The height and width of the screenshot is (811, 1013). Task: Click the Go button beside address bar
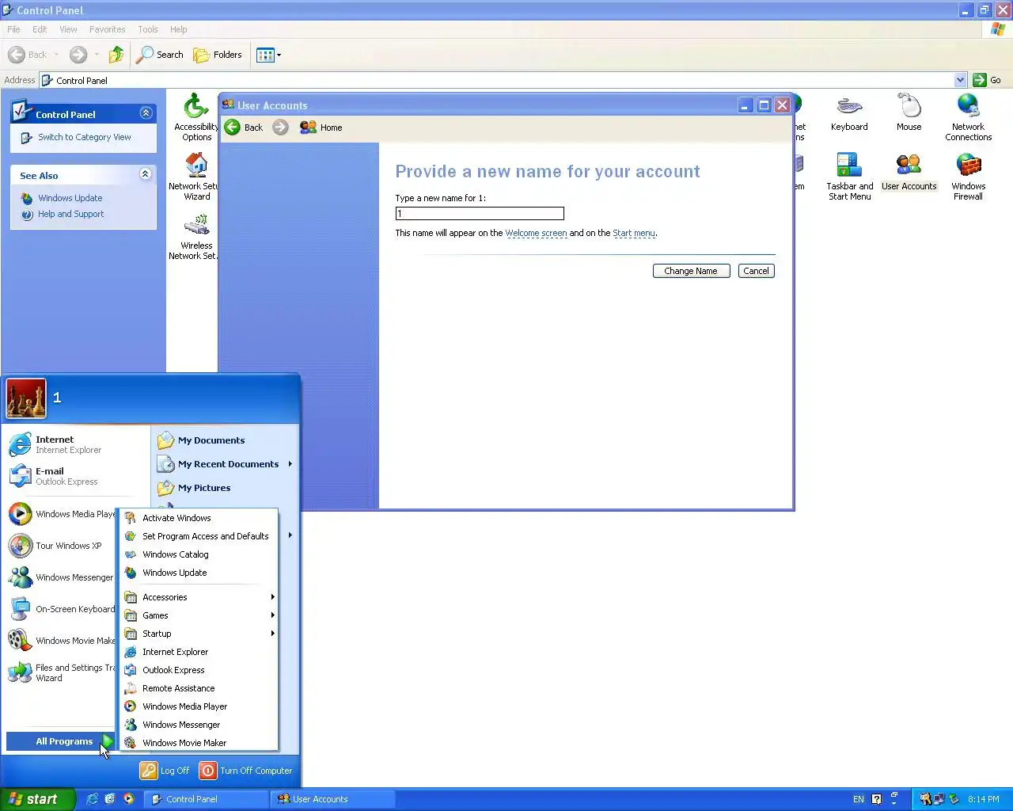coord(987,80)
